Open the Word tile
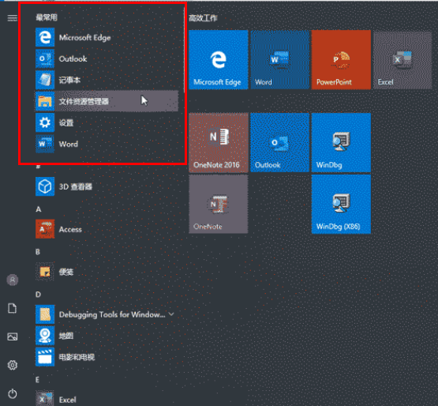The height and width of the screenshot is (406, 438). [280, 60]
